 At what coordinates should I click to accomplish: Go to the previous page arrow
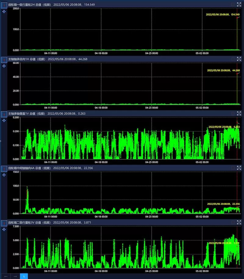pyautogui.click(x=6, y=276)
